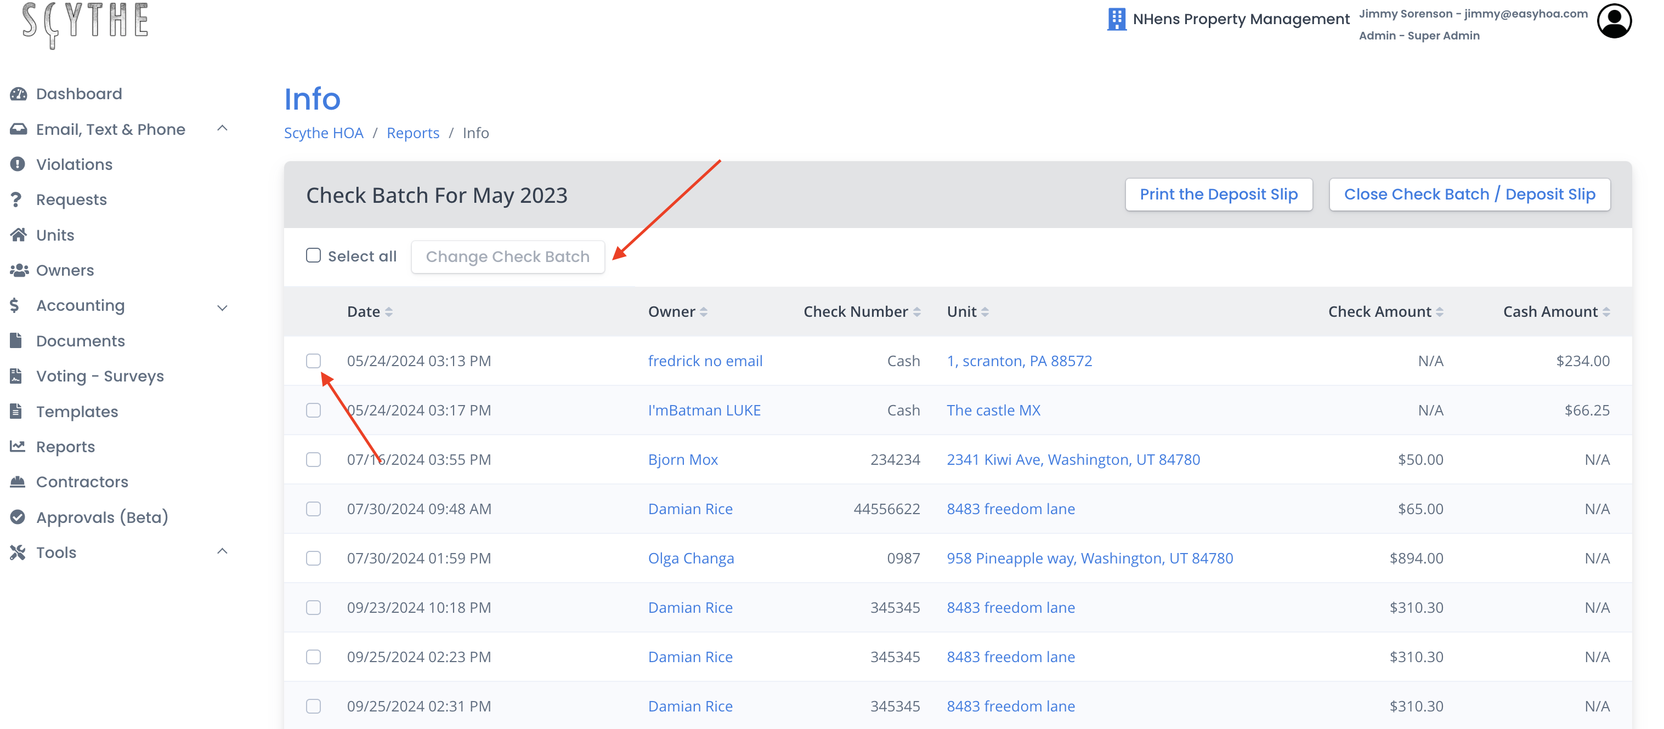The height and width of the screenshot is (729, 1664).
Task: Click the $894.00 check amount cell
Action: coord(1416,559)
